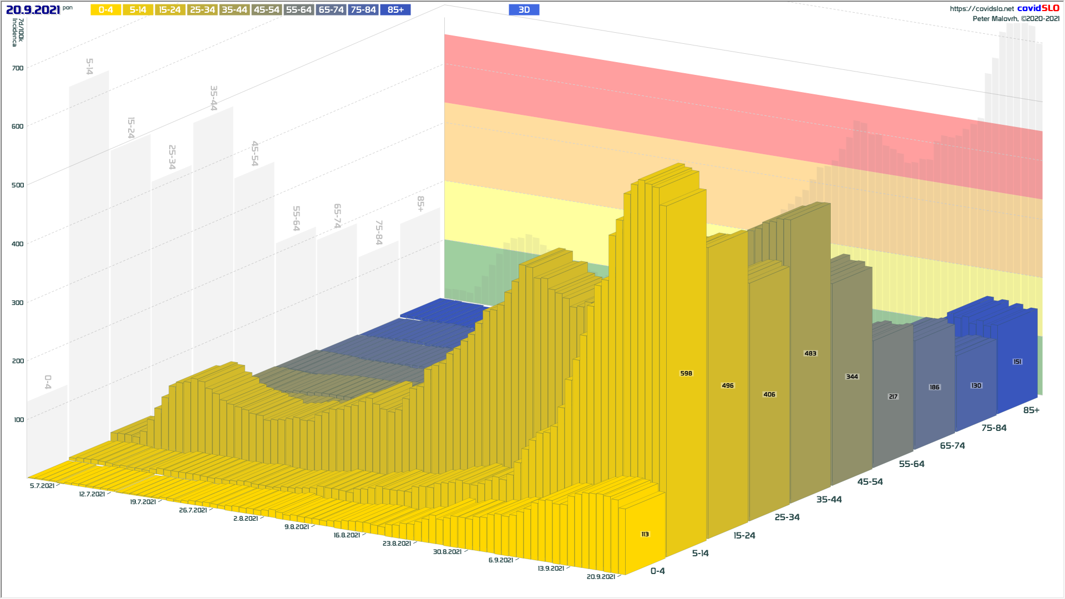The width and height of the screenshot is (1065, 599).
Task: Toggle the 85+ age group legend
Action: point(395,10)
